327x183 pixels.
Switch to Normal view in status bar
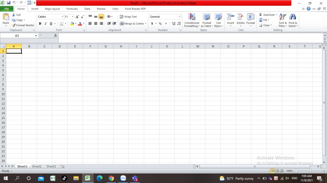272,171
